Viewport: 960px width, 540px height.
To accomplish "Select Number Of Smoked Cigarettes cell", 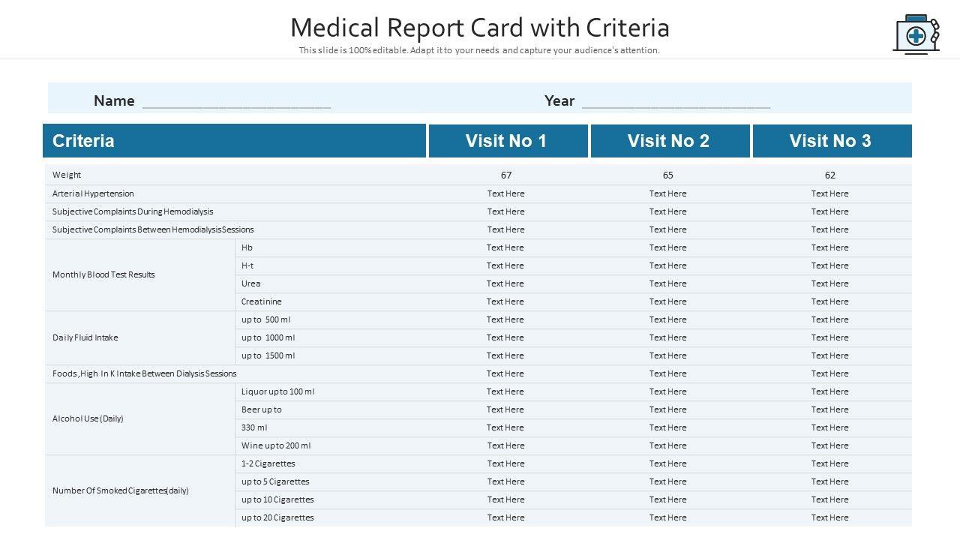I will tap(121, 490).
